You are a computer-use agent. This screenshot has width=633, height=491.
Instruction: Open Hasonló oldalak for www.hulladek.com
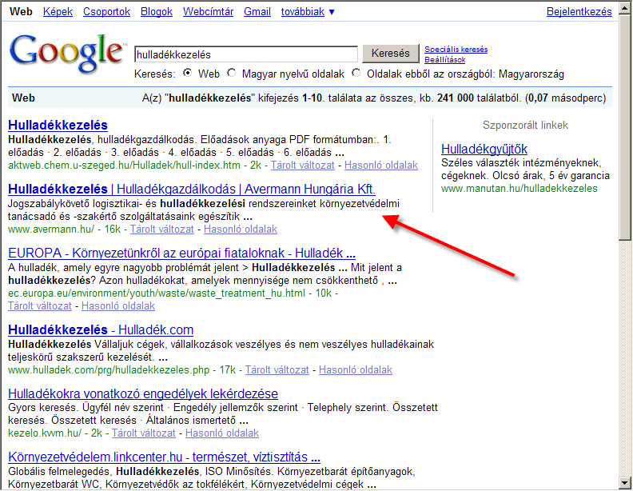356,370
